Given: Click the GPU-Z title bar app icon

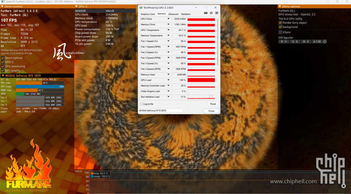Looking at the screenshot, I should [141, 8].
